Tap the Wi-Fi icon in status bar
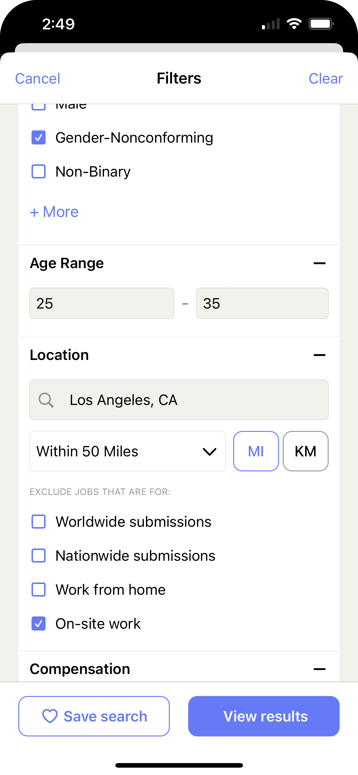358x775 pixels. 294,24
